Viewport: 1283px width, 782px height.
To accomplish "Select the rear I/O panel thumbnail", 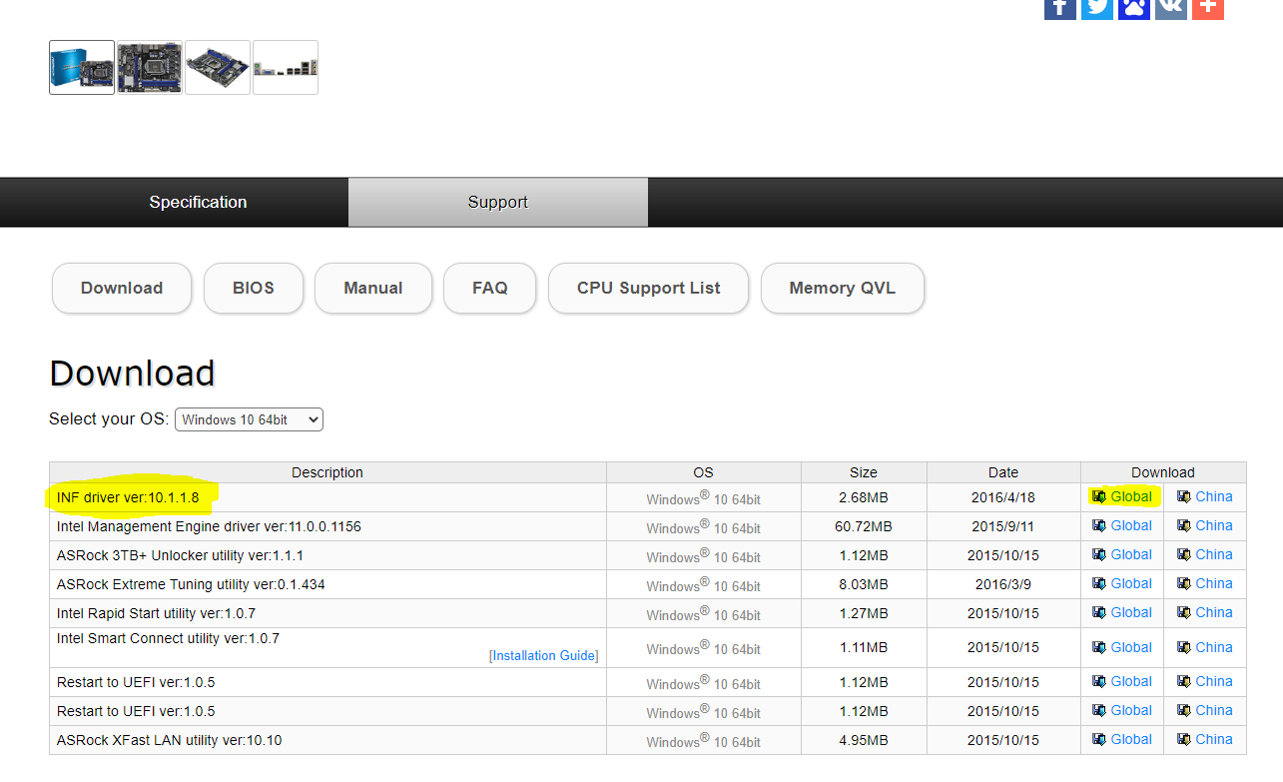I will coord(286,67).
